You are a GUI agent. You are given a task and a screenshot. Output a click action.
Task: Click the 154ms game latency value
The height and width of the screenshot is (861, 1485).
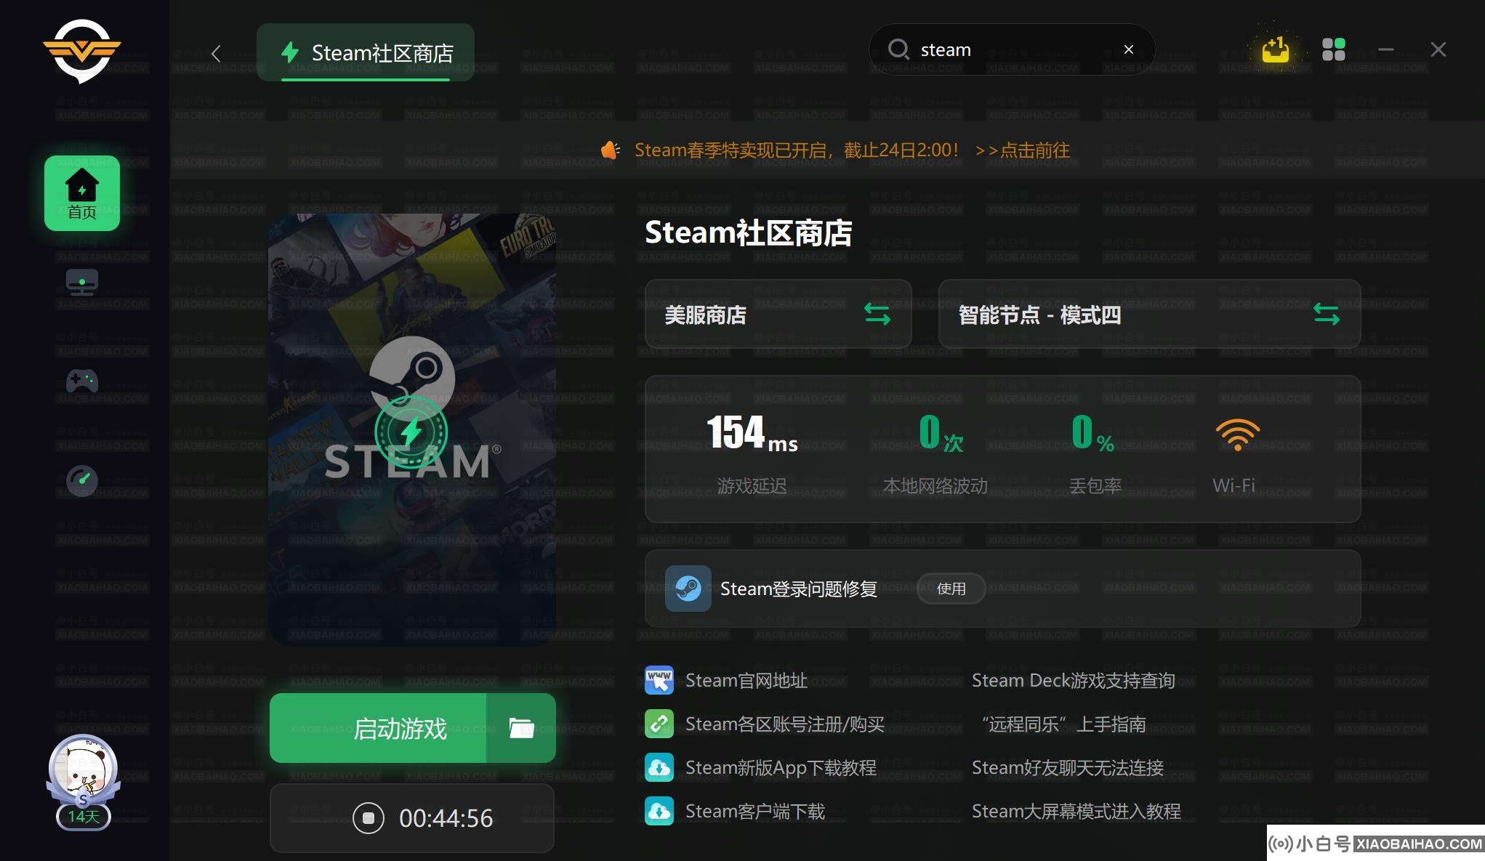click(x=752, y=433)
